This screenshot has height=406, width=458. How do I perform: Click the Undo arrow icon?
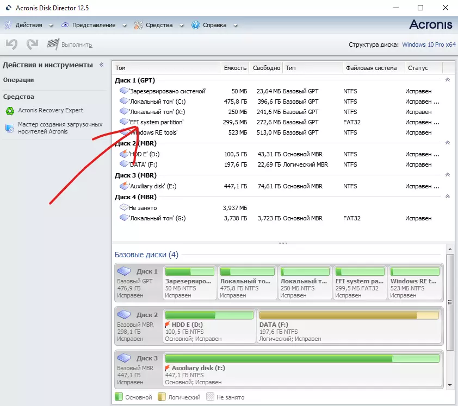click(x=11, y=45)
